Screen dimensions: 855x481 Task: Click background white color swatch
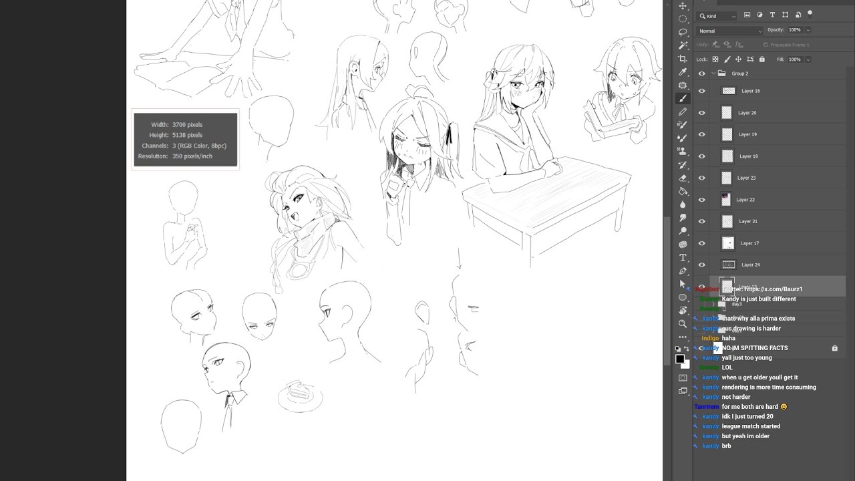tap(685, 365)
